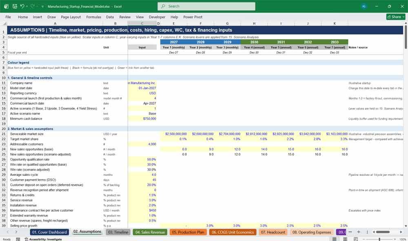Image resolution: width=408 pixels, height=241 pixels.
Task: Select row 21 header
Action: [4, 134]
